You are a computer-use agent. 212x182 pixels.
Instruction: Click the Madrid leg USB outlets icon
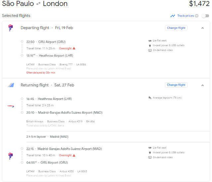coord(150,152)
